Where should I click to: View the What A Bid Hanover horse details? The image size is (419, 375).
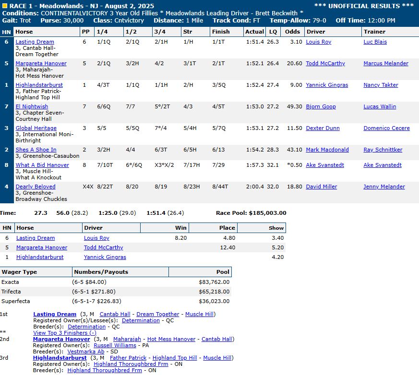[x=42, y=165]
